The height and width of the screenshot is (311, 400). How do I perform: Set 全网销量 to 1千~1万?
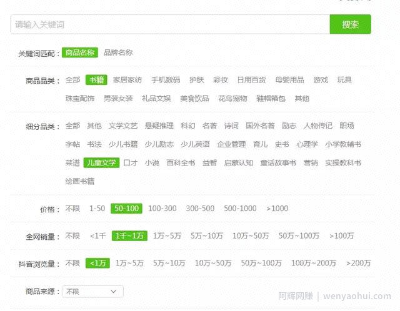coord(129,236)
